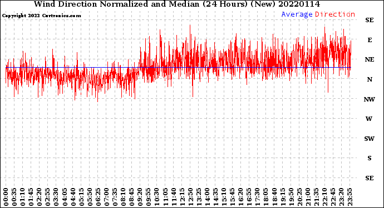384x208 pixels.
Task: Click the blue average direction line
Action: point(178,67)
